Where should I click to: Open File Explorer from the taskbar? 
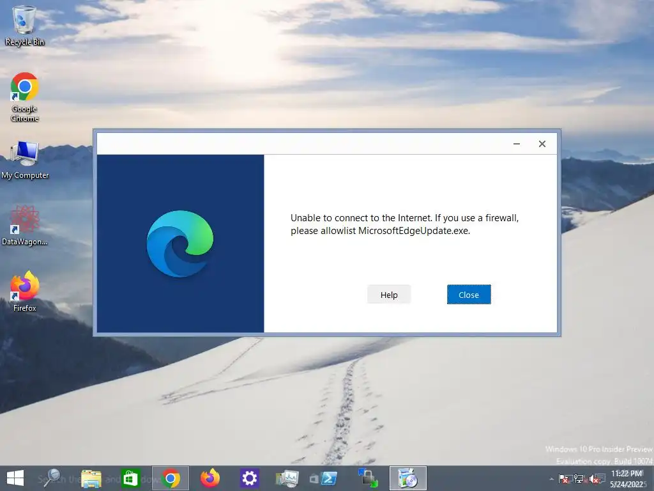pos(91,478)
